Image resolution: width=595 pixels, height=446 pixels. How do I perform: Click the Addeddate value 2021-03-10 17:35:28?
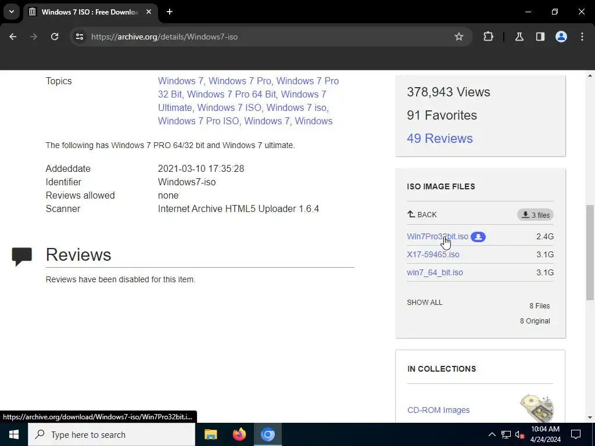200,169
